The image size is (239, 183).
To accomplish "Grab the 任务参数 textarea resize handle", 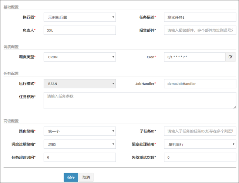I will [x=234, y=107].
